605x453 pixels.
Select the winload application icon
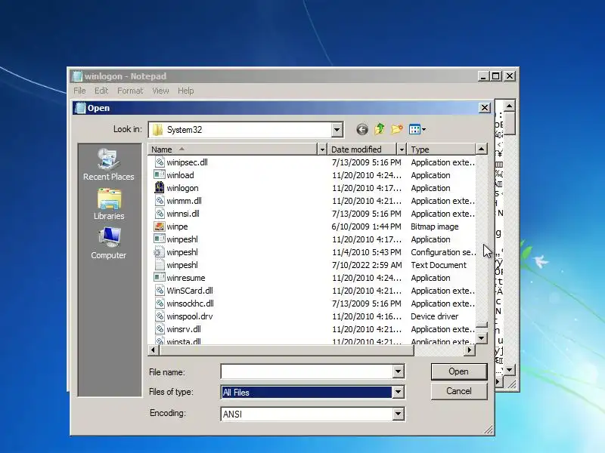coord(160,175)
